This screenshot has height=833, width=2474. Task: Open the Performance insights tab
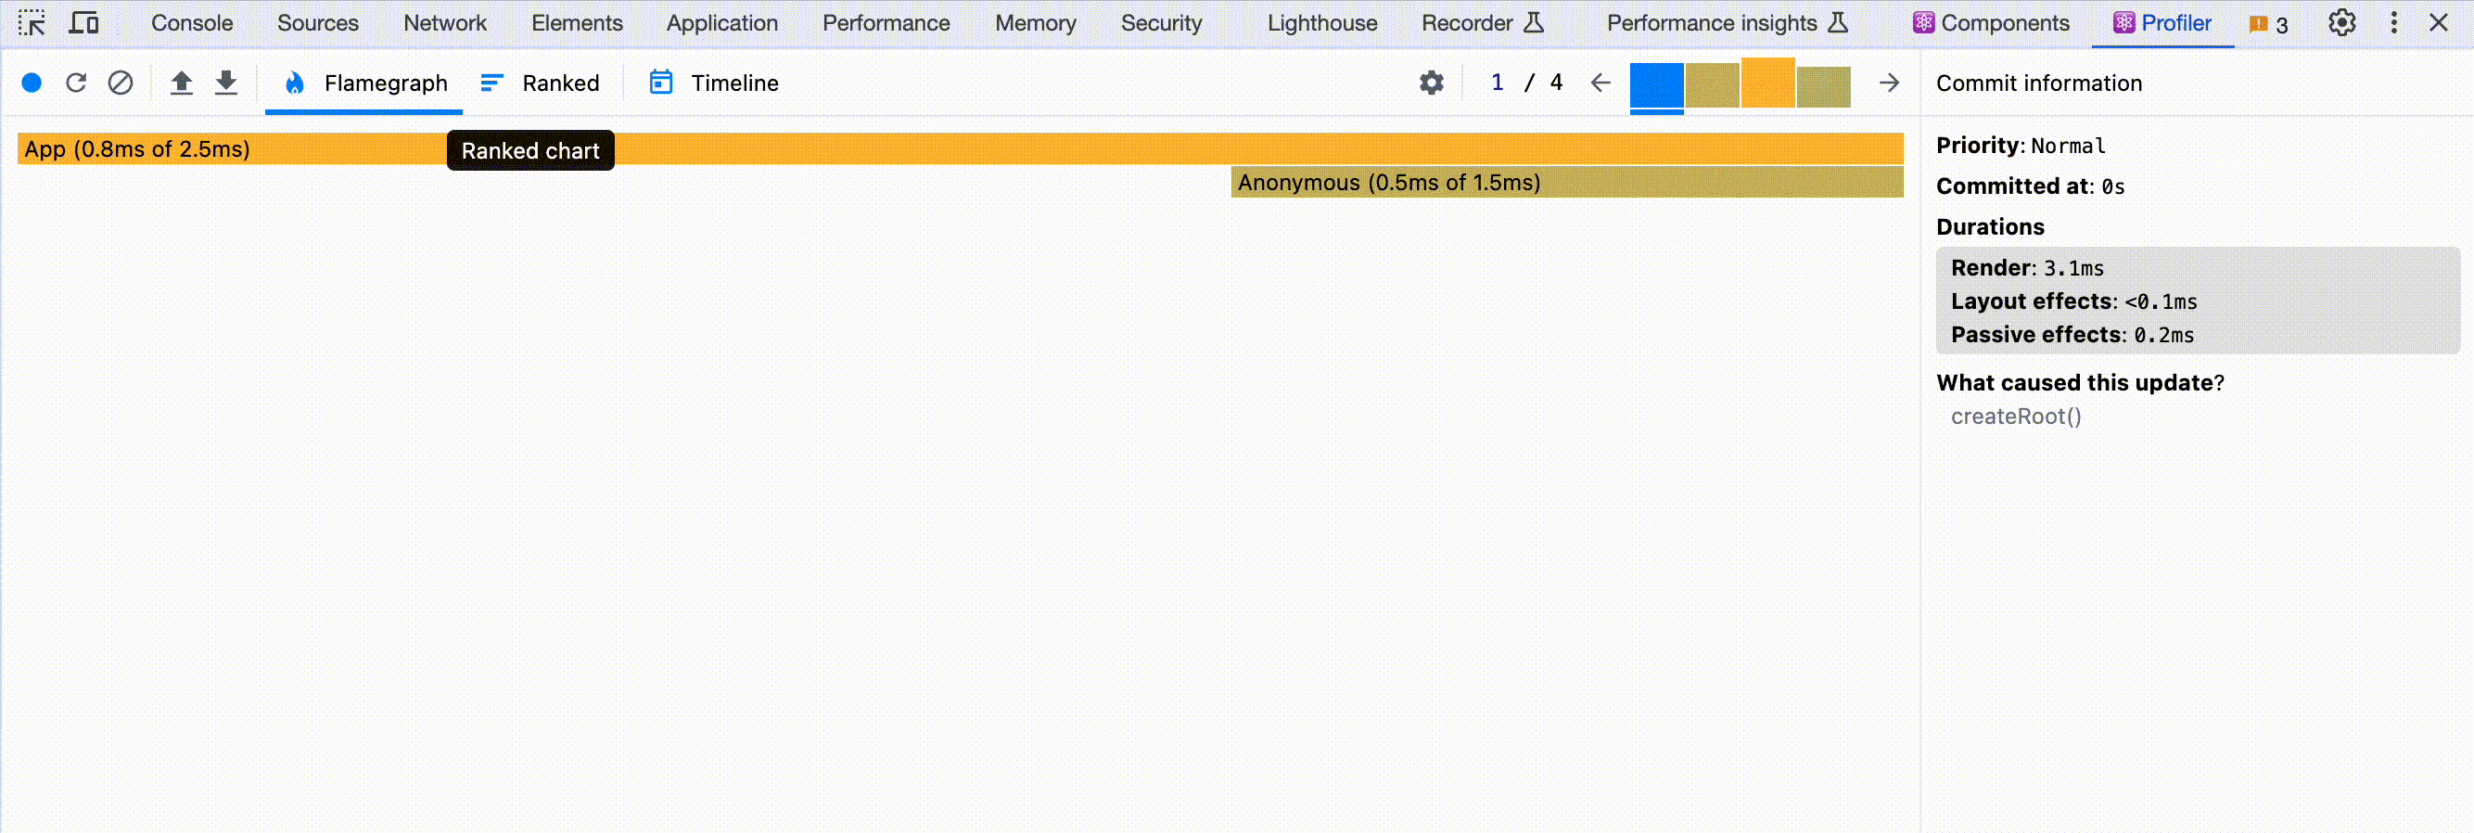(x=1727, y=23)
